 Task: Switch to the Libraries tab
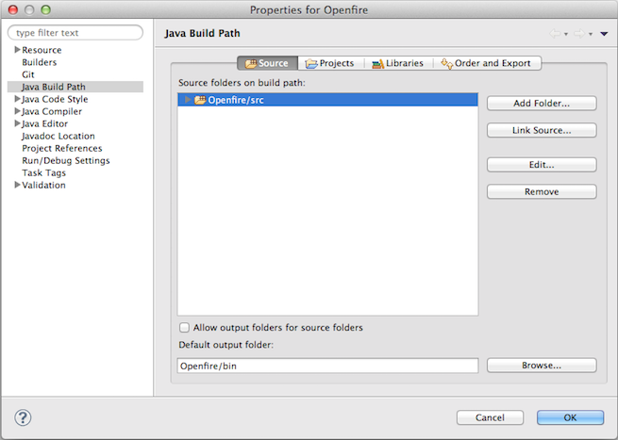coord(397,63)
